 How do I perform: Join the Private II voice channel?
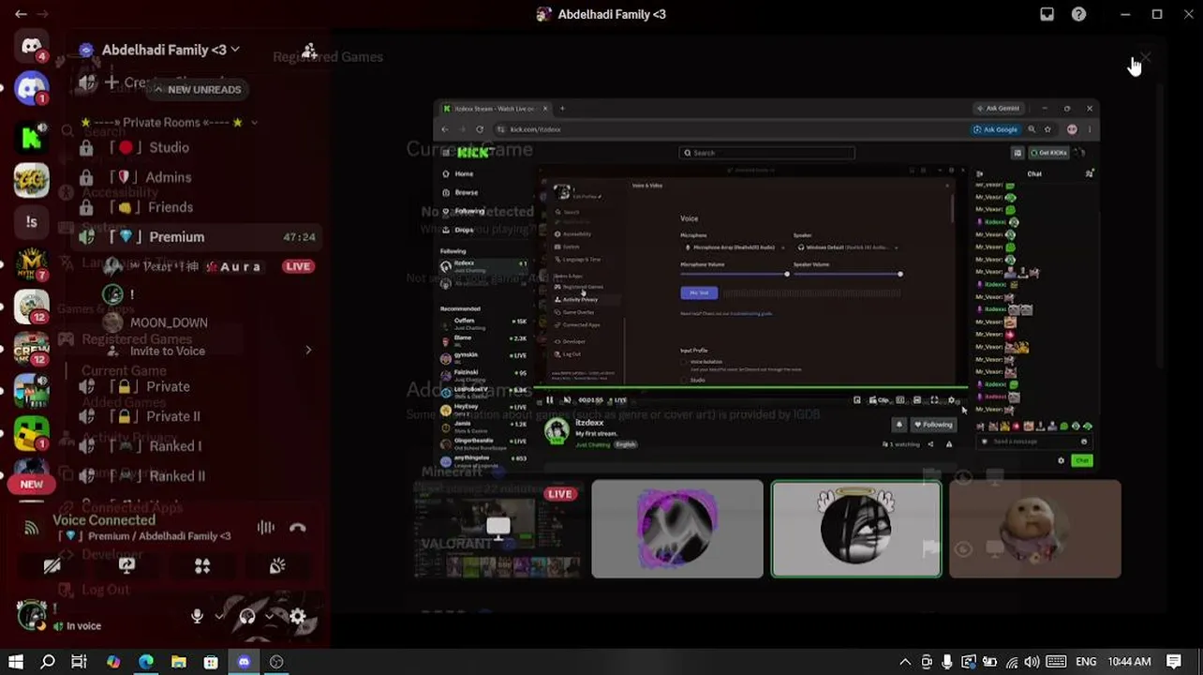[x=197, y=416]
